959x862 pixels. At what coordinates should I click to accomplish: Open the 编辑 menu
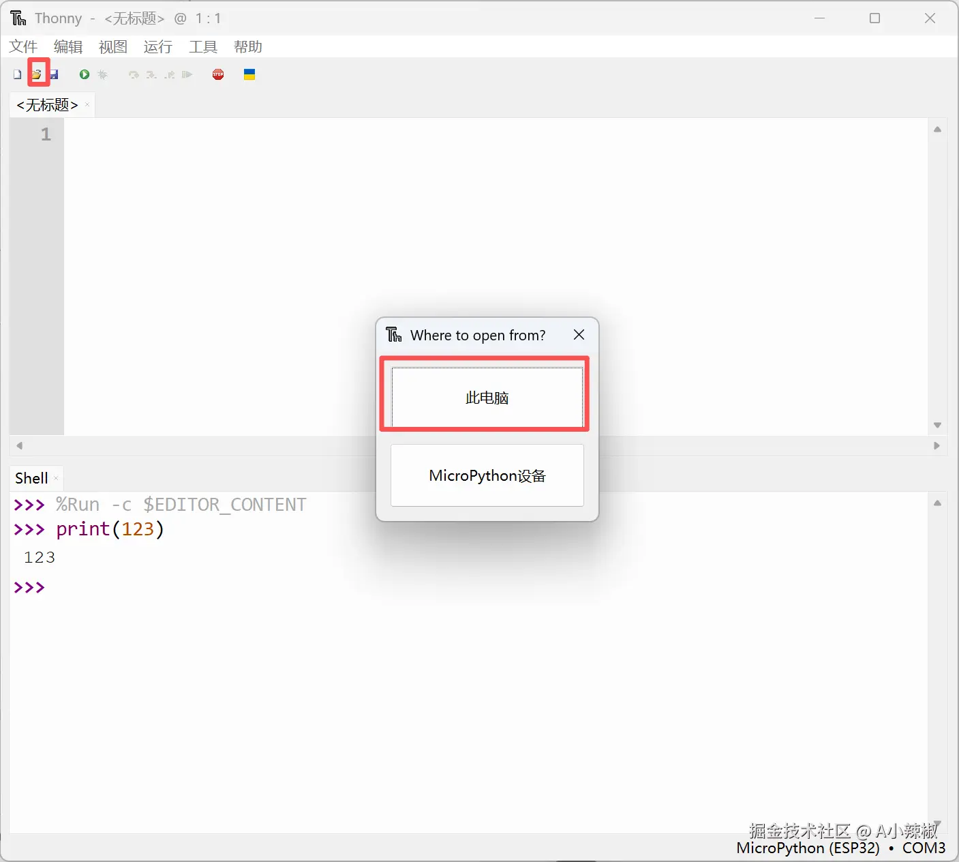coord(68,46)
